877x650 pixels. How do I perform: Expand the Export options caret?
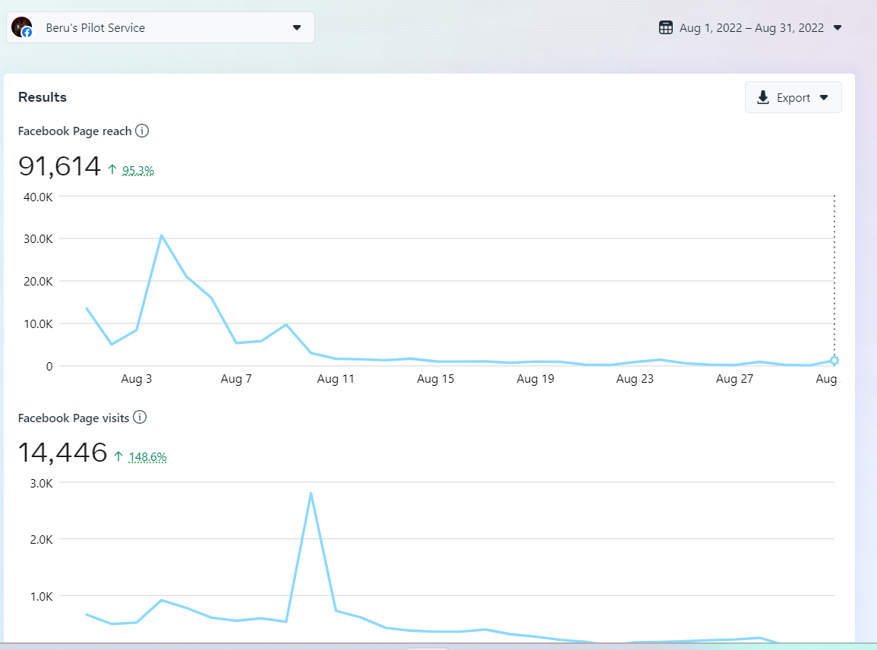(824, 98)
